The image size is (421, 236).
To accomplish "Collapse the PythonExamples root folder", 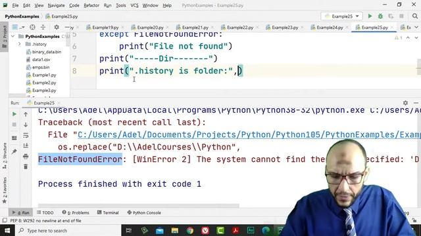I will 13,36.
